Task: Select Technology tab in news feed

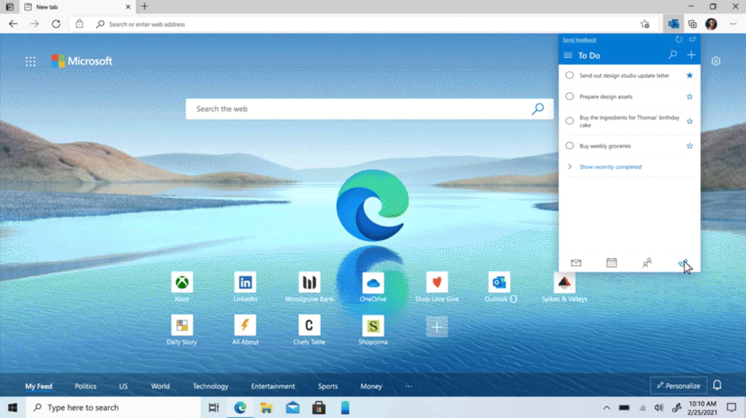Action: tap(211, 386)
